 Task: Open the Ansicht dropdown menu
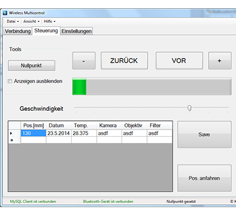coord(31,21)
